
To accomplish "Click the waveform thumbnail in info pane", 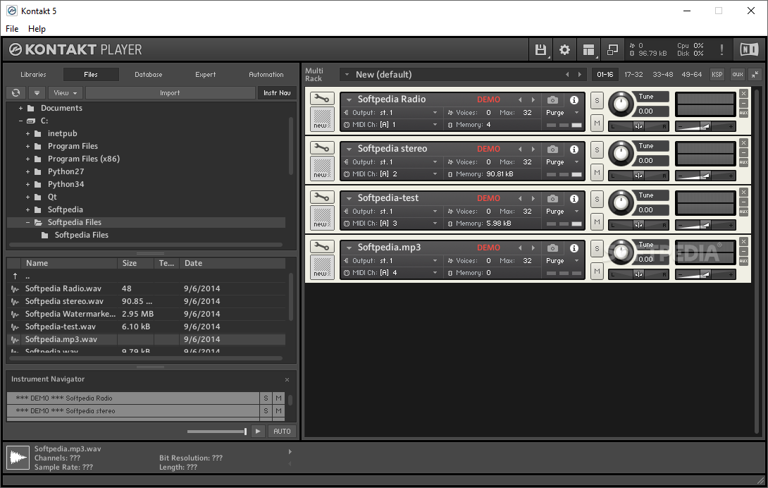I will coord(18,458).
